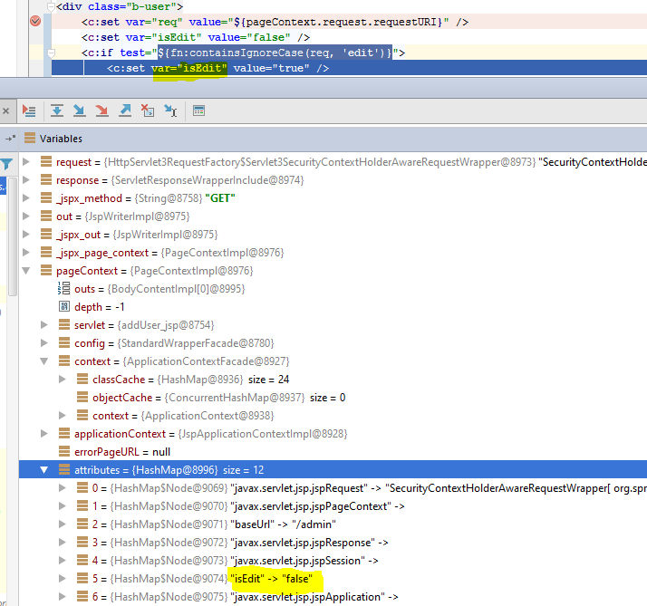Viewport: 647px width, 606px height.
Task: Select the request variable row text
Action: (x=352, y=162)
